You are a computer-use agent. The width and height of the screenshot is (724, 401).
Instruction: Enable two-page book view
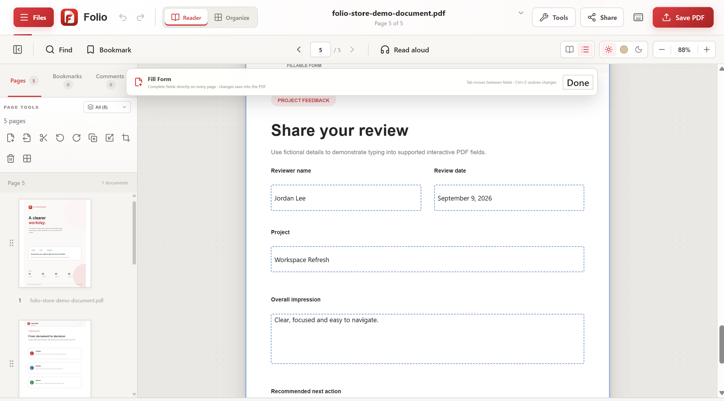(x=569, y=49)
